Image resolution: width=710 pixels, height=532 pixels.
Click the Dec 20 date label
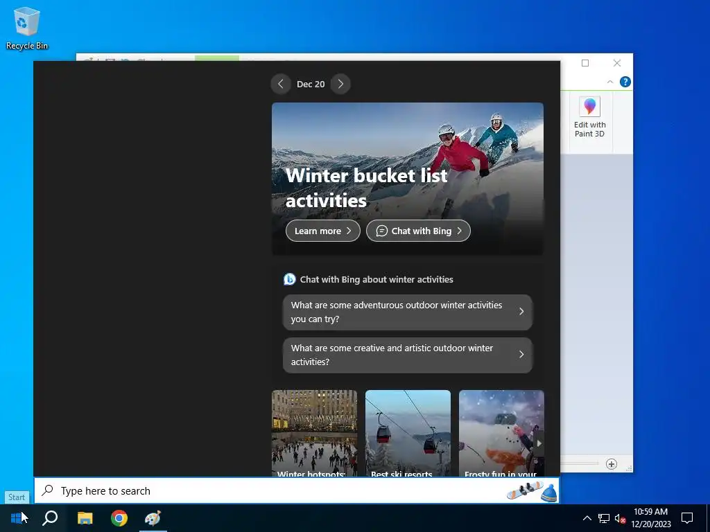click(x=311, y=84)
